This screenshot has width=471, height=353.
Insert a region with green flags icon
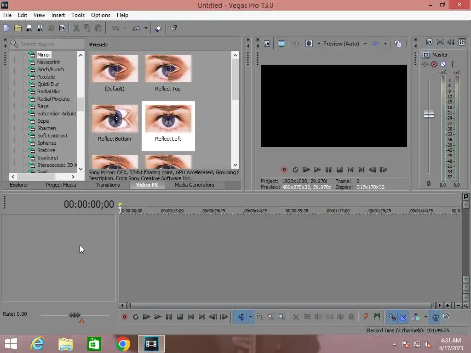coord(377,317)
